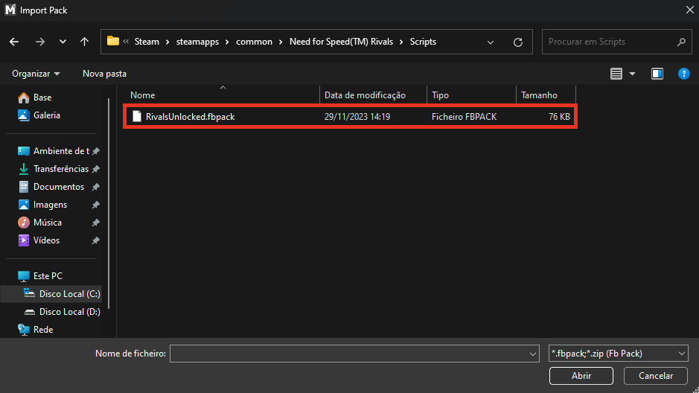Open the file type filter dropdown
This screenshot has height=393, width=699.
[x=618, y=354]
